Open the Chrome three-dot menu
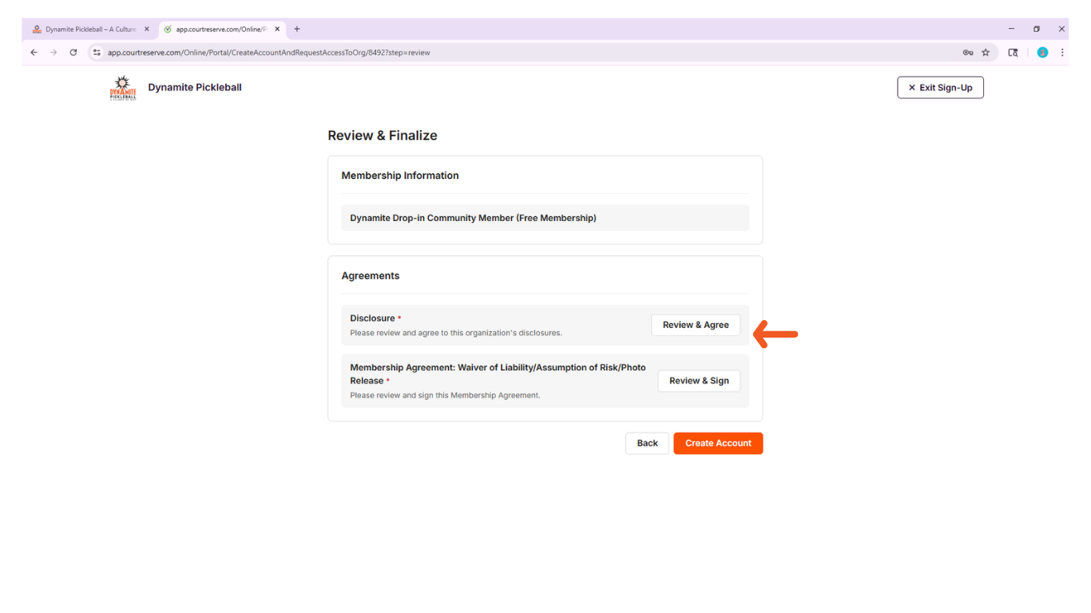The height and width of the screenshot is (613, 1091). (x=1062, y=53)
